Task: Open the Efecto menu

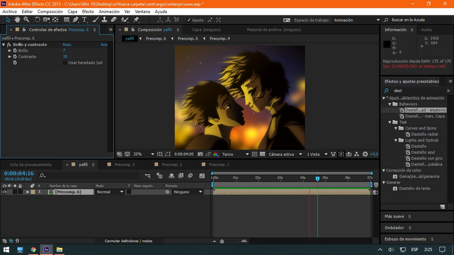Action: pyautogui.click(x=88, y=12)
